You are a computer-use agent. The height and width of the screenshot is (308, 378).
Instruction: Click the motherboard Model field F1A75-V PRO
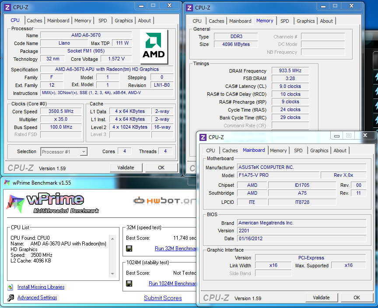point(278,175)
